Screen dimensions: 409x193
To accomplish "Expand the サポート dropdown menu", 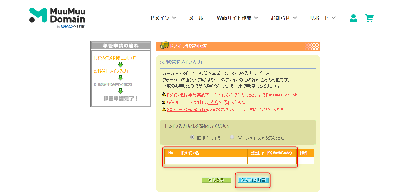I will [x=322, y=18].
